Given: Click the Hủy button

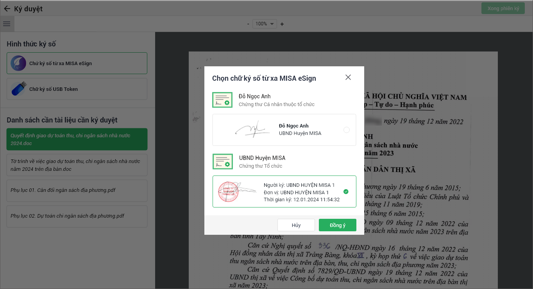Looking at the screenshot, I should [x=296, y=225].
